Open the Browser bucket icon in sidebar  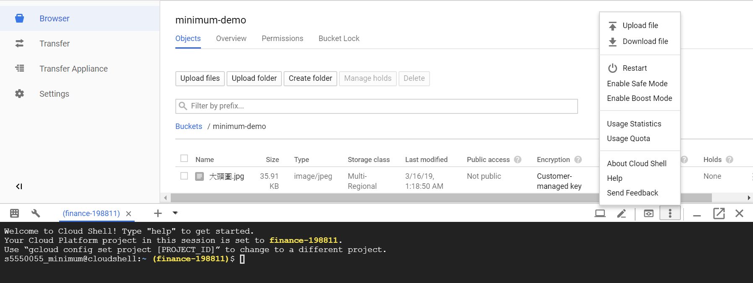click(19, 18)
